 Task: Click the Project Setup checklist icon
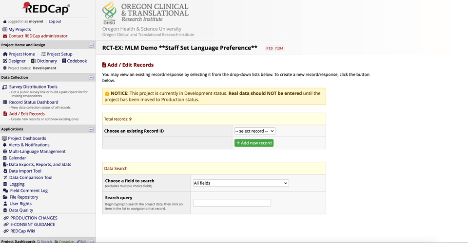click(43, 54)
